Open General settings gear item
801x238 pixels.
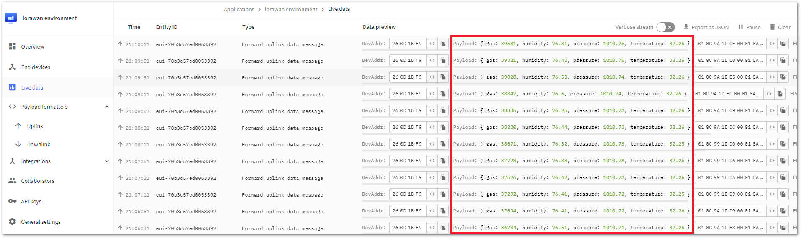40,222
